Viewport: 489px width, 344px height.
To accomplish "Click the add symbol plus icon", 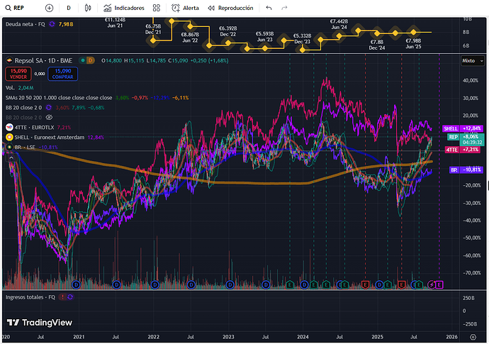I will pyautogui.click(x=49, y=8).
